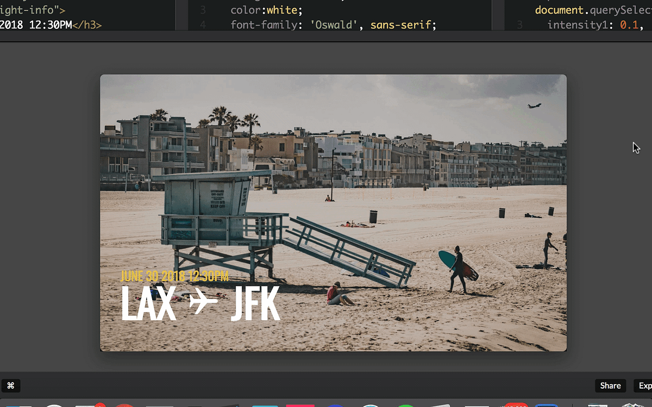Click document.querySelec text in the JavaScript editor
This screenshot has height=407, width=652.
point(592,10)
